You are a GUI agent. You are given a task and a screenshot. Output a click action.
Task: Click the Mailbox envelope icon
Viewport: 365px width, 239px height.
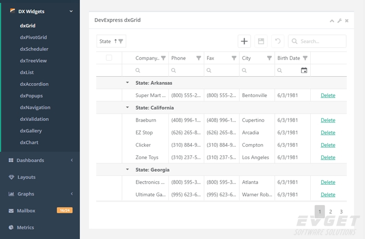point(11,211)
